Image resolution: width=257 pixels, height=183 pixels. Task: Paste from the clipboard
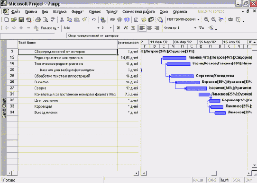click(77, 20)
